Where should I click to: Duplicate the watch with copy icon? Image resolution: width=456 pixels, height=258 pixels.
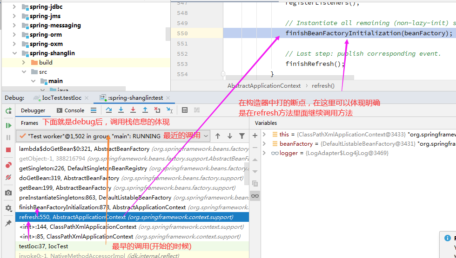click(x=255, y=183)
